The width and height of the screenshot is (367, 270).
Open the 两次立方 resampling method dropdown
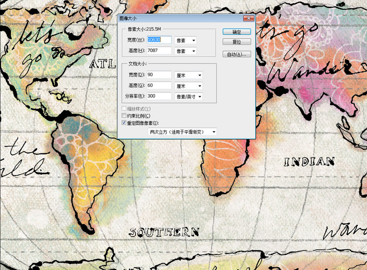click(183, 132)
